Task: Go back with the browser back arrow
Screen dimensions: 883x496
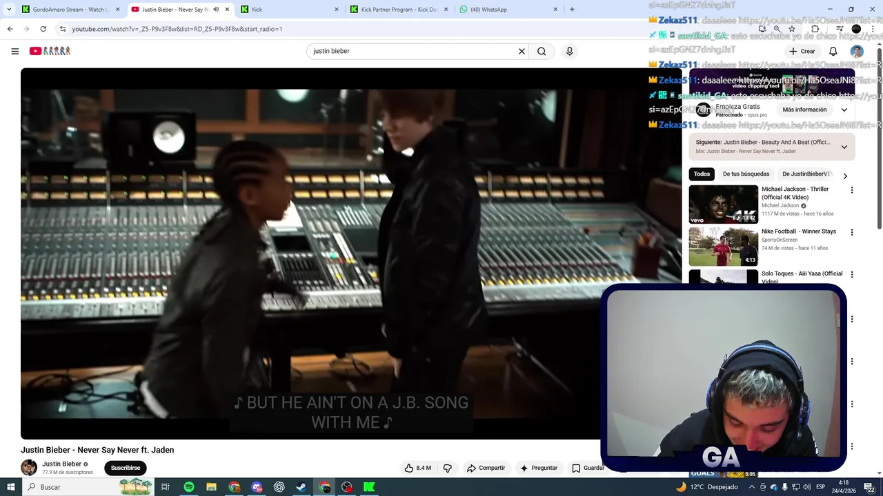Action: (10, 29)
